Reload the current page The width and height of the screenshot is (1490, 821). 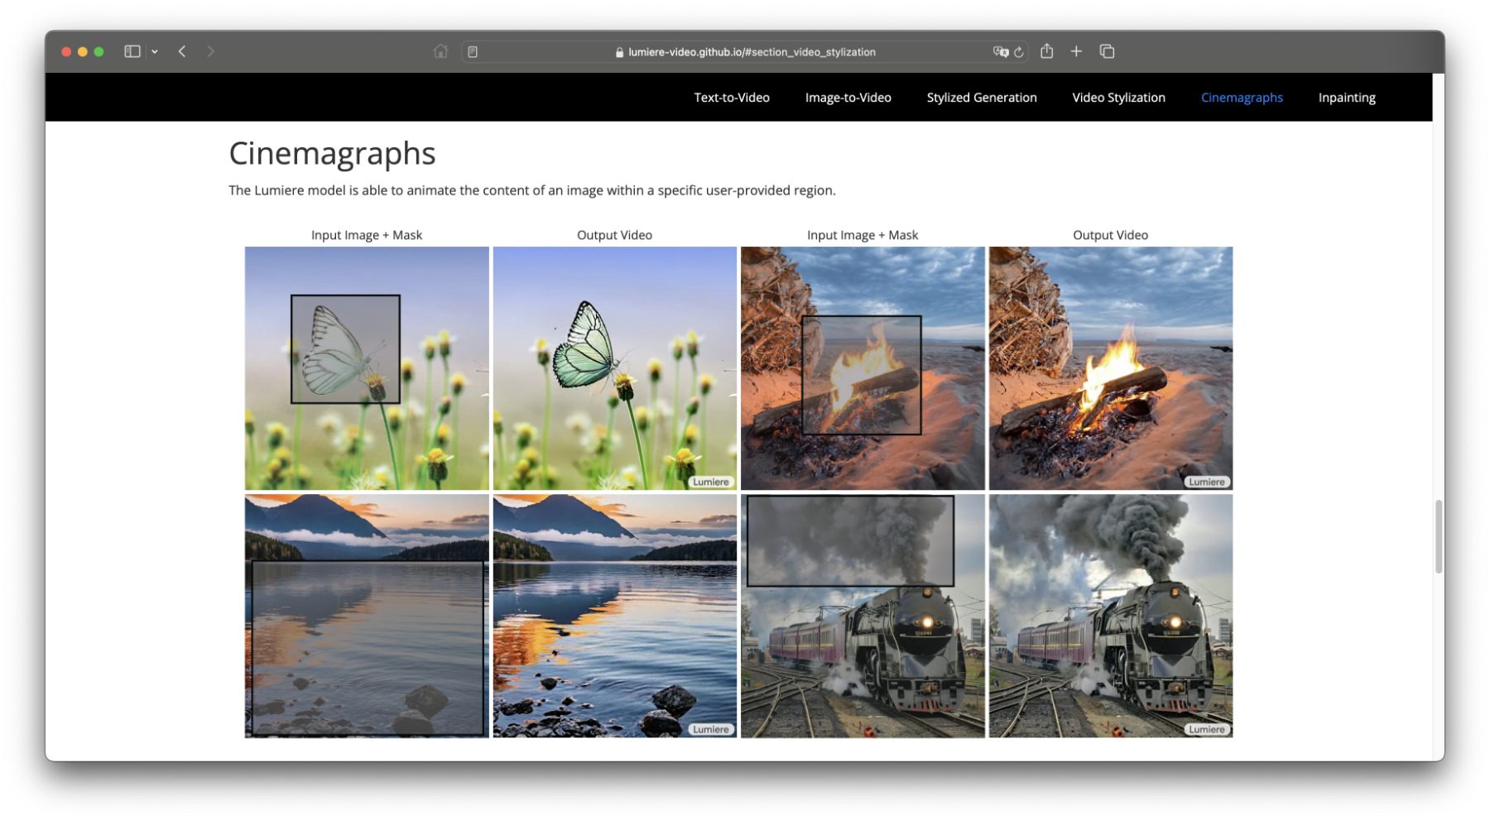[1019, 52]
